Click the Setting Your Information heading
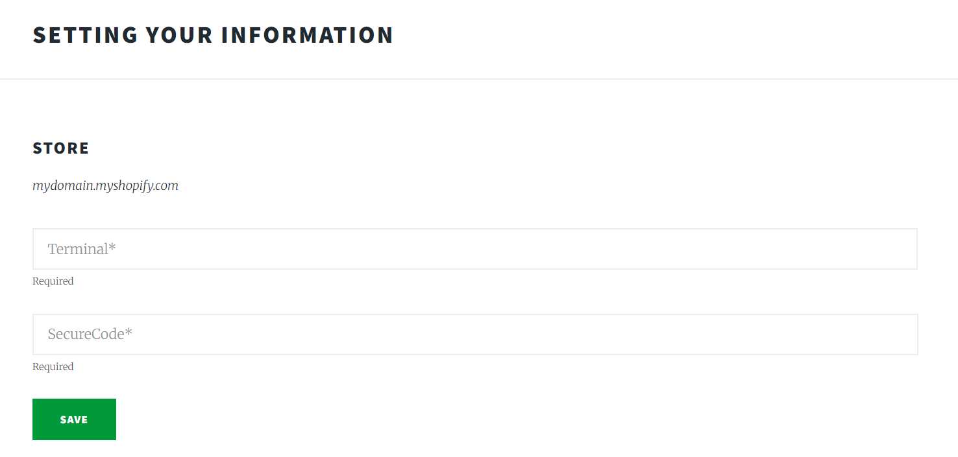 click(x=213, y=35)
